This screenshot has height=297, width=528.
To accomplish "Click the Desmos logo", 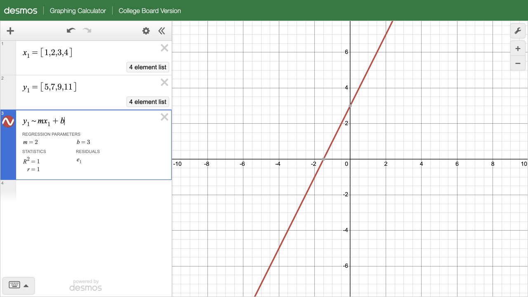I will 21,11.
